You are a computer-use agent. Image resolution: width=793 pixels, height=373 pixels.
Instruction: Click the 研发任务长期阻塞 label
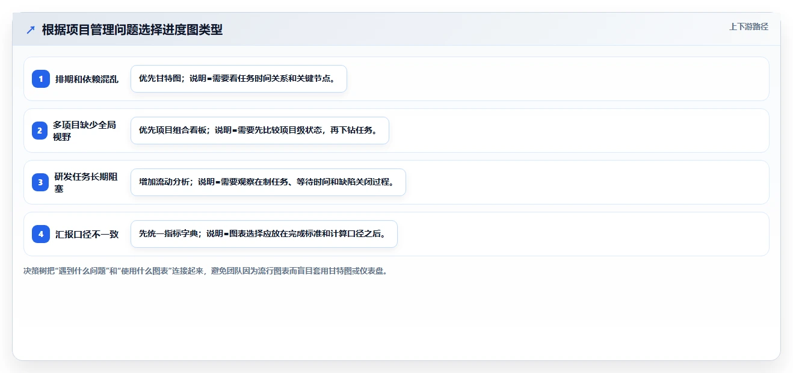pyautogui.click(x=86, y=182)
